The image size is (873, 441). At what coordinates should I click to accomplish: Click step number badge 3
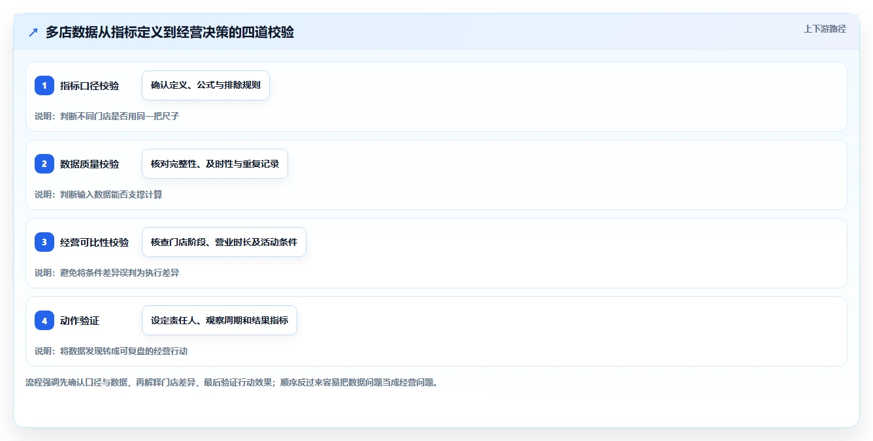click(x=44, y=242)
